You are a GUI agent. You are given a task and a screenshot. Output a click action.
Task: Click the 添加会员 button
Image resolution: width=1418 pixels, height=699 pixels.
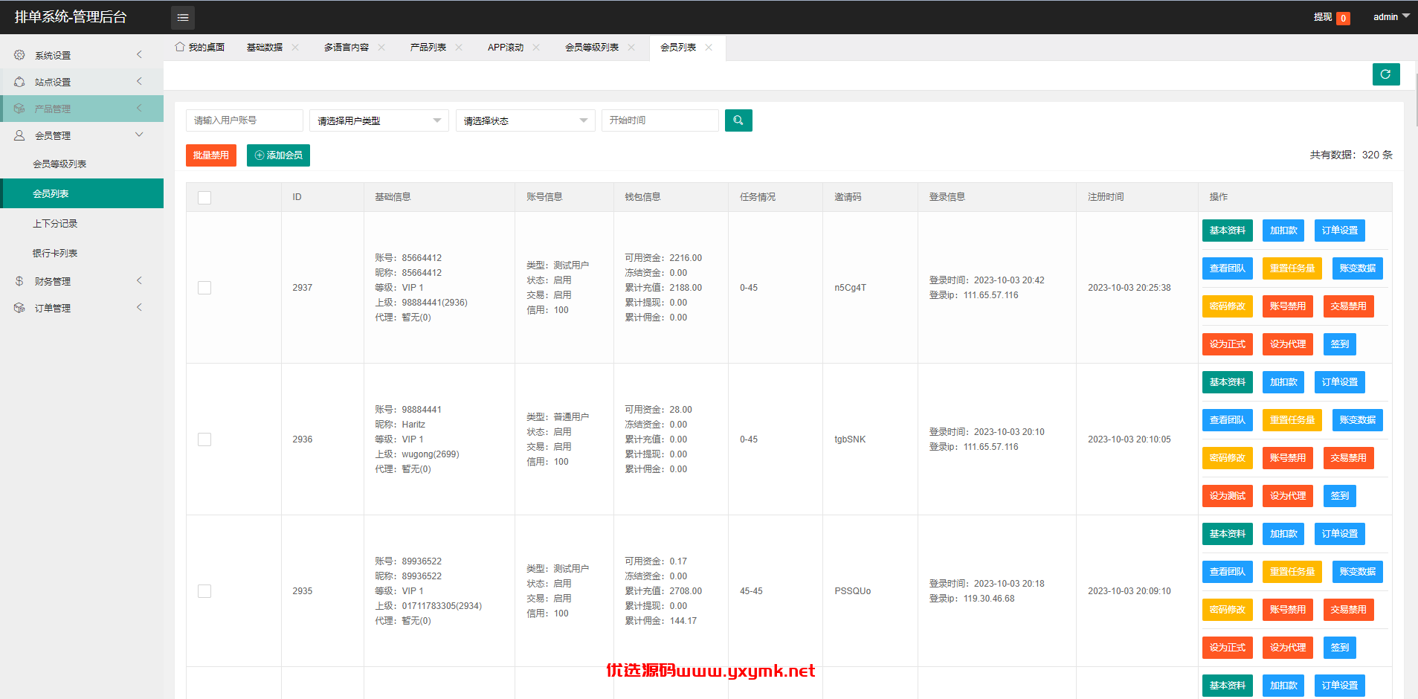point(278,155)
